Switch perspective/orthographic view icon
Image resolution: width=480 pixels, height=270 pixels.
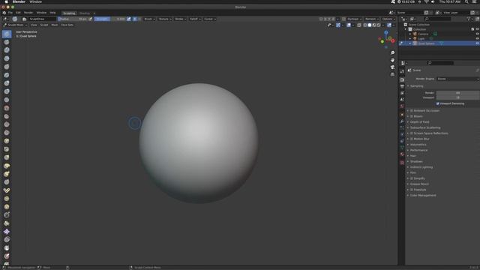point(392,74)
